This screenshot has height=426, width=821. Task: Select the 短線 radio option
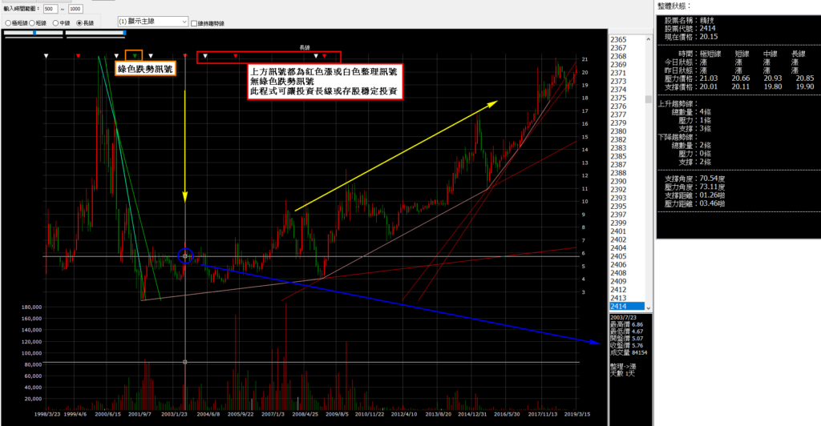32,23
